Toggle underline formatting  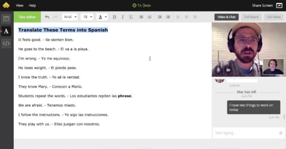pyautogui.click(x=131, y=17)
